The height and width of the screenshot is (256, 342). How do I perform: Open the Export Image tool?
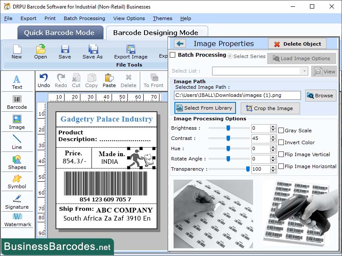pyautogui.click(x=130, y=51)
